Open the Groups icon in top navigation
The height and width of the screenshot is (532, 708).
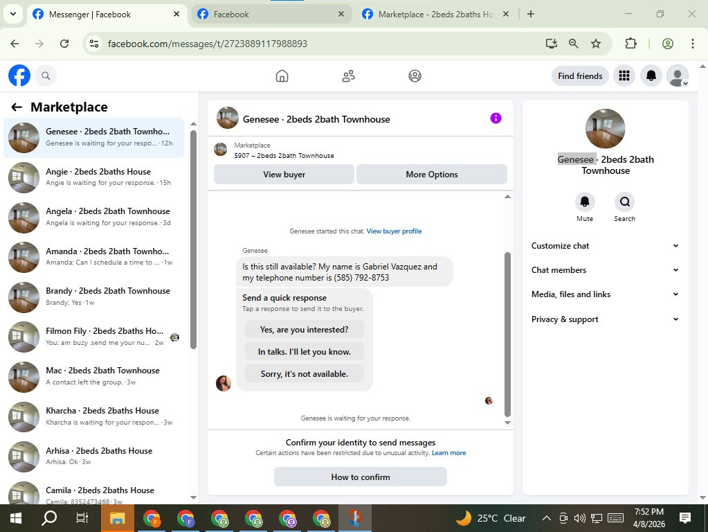415,76
